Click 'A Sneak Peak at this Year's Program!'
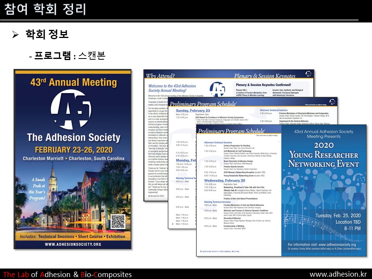The width and height of the screenshot is (372, 279). 37,189
